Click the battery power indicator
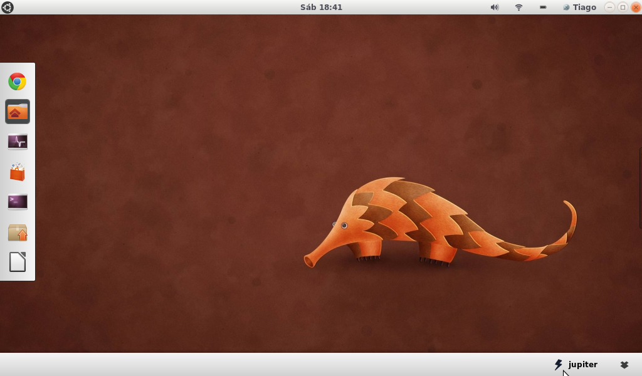This screenshot has height=376, width=642. [543, 7]
